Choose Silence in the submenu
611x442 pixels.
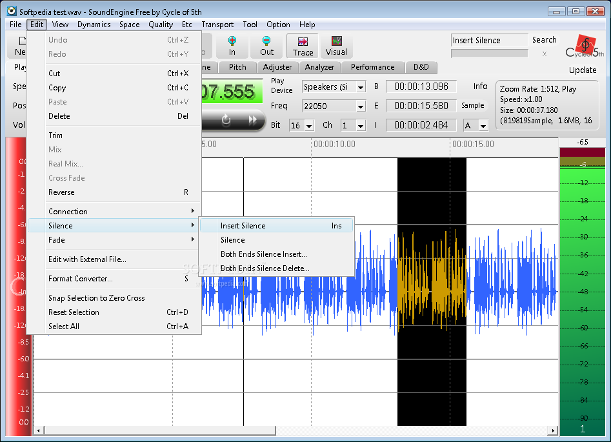click(x=277, y=239)
